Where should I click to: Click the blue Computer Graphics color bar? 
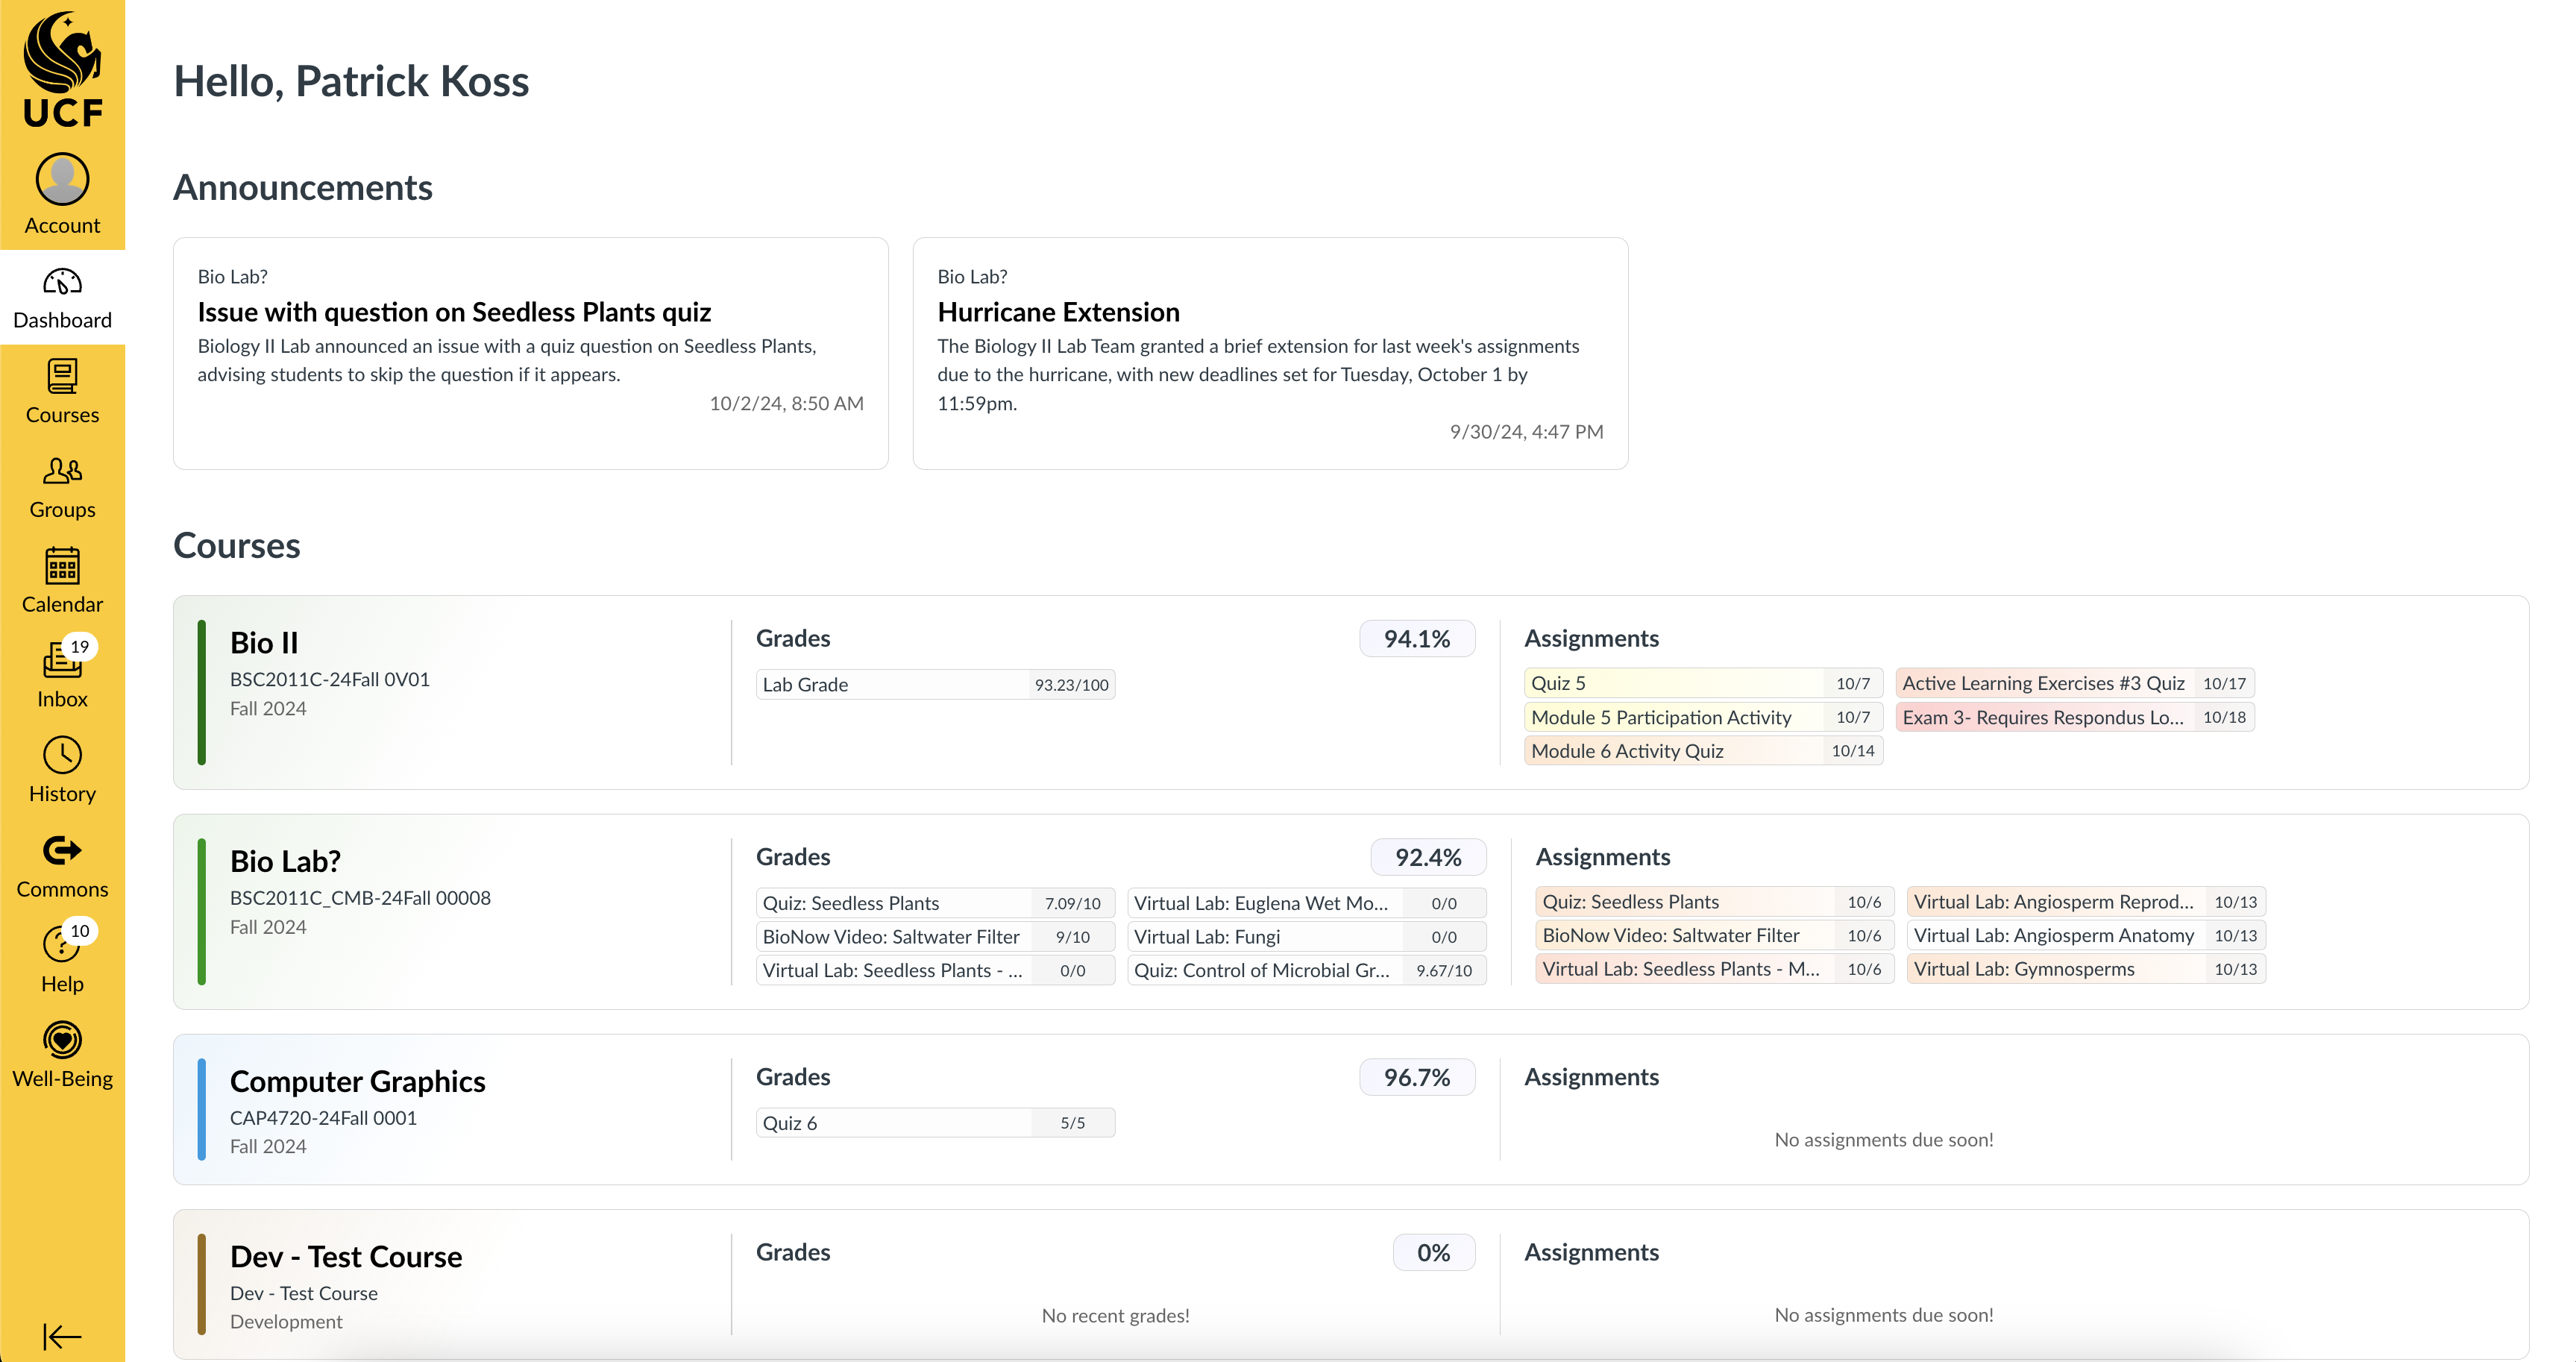[x=202, y=1109]
